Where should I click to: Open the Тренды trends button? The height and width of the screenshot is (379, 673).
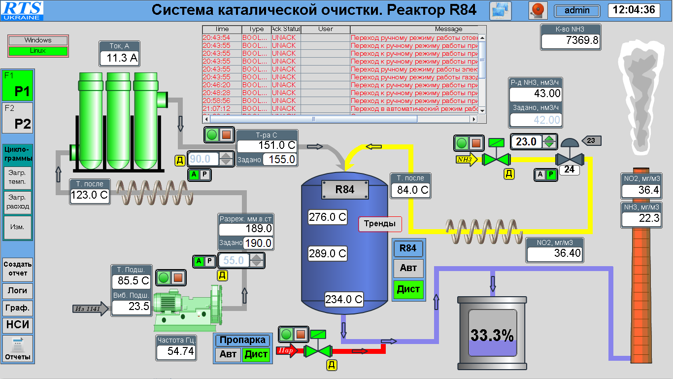[379, 224]
